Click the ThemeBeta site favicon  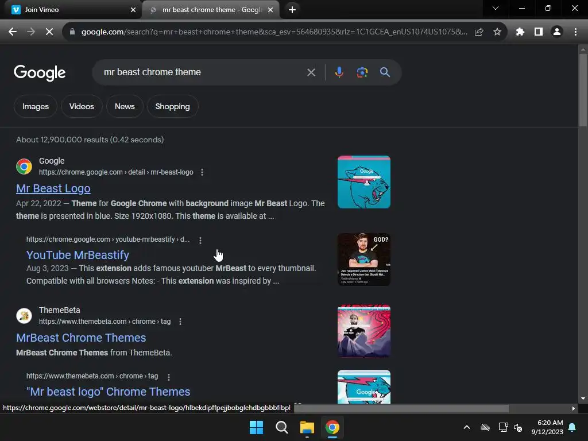(24, 316)
